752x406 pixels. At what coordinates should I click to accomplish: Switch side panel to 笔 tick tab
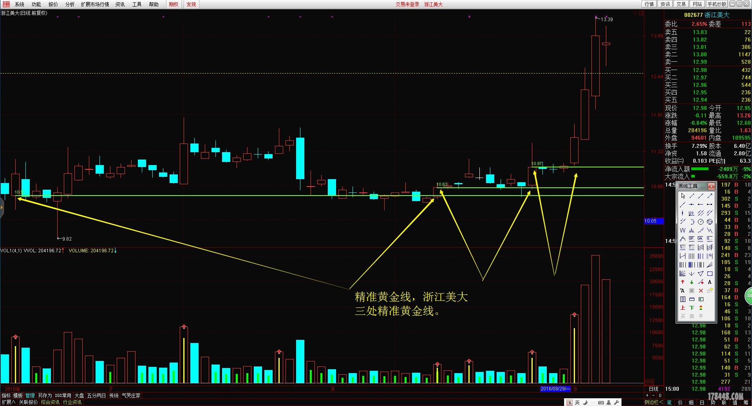coord(669,402)
